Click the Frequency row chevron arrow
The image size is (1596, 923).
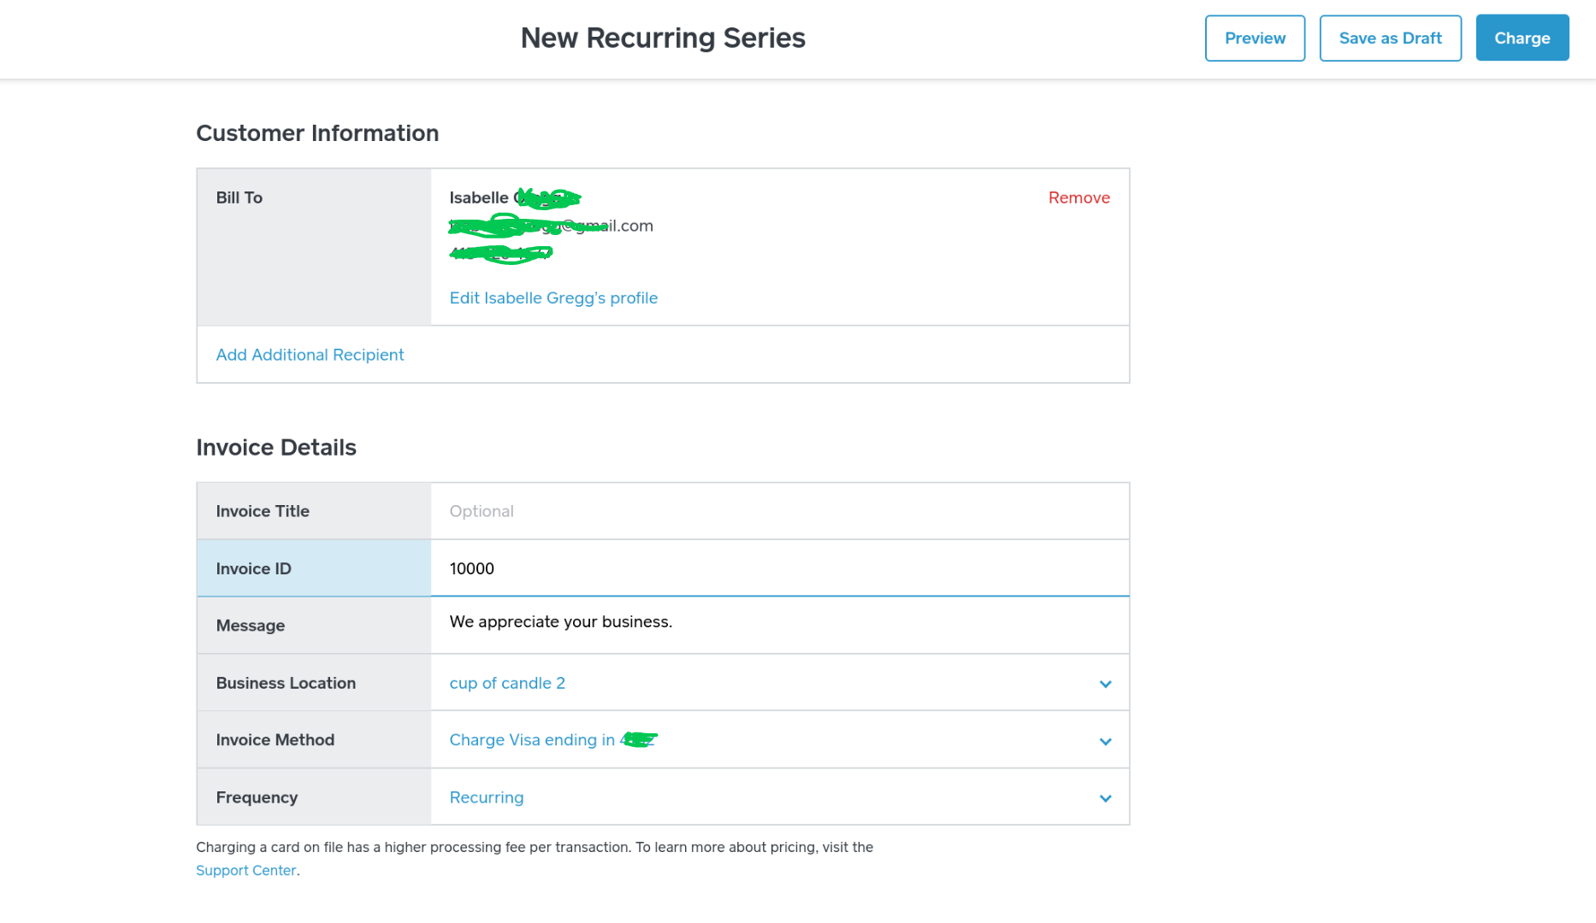click(x=1105, y=798)
